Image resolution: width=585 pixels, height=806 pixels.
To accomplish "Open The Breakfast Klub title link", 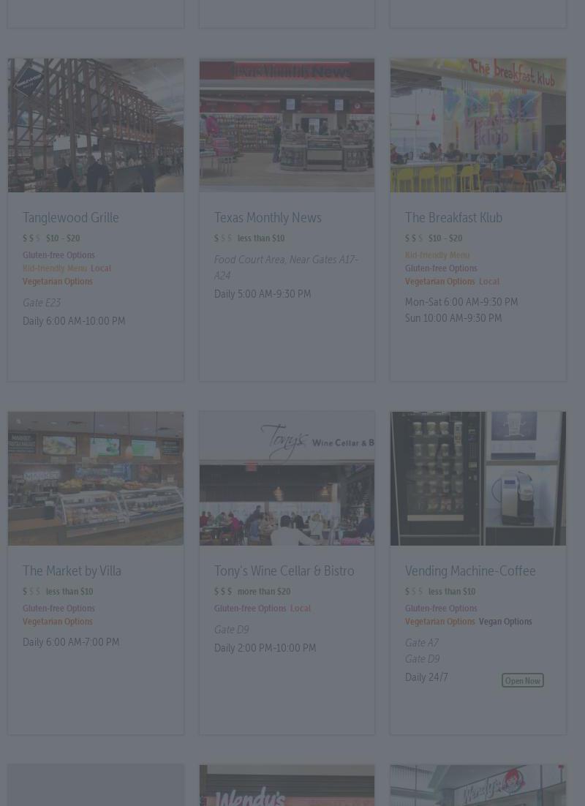I will 453,218.
